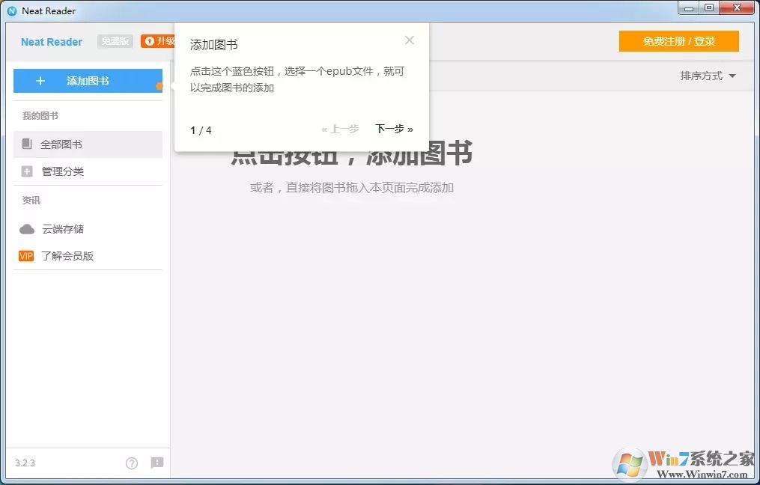
Task: Click the help question mark icon
Action: (131, 463)
